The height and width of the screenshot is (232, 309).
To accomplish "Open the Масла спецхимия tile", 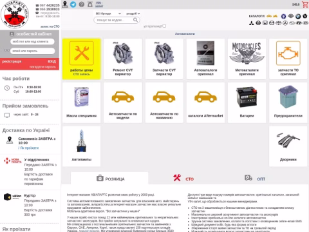I will point(81,102).
